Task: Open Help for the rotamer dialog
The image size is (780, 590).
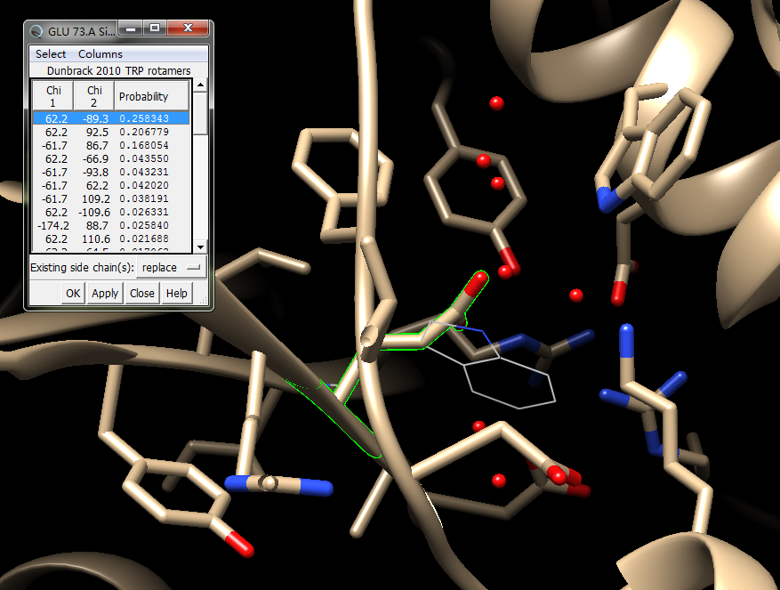Action: [x=177, y=293]
